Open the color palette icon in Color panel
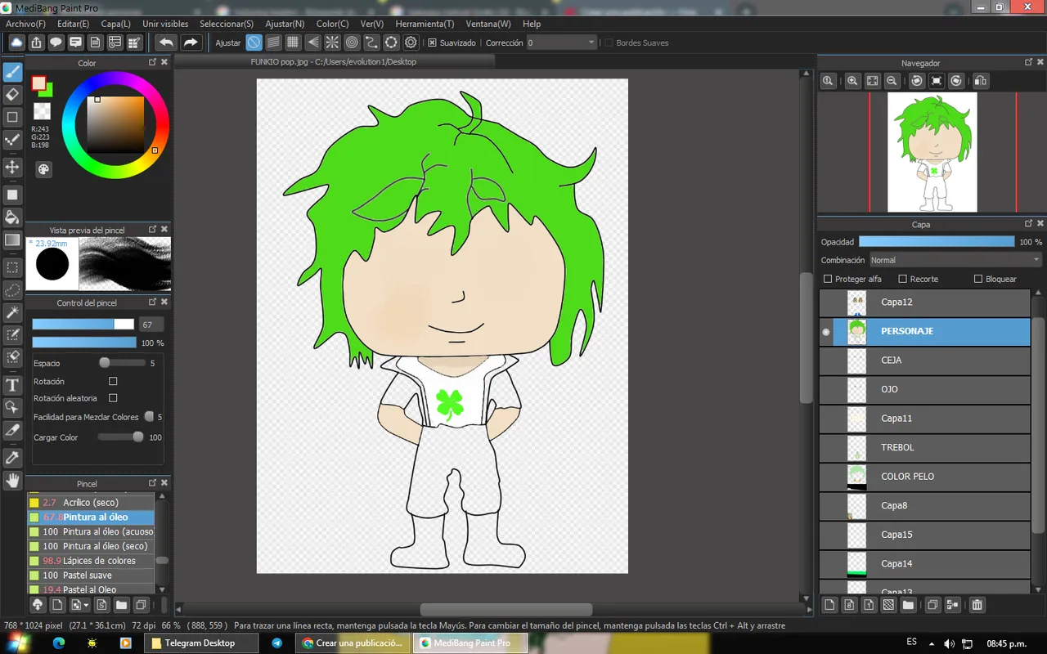 tap(43, 169)
